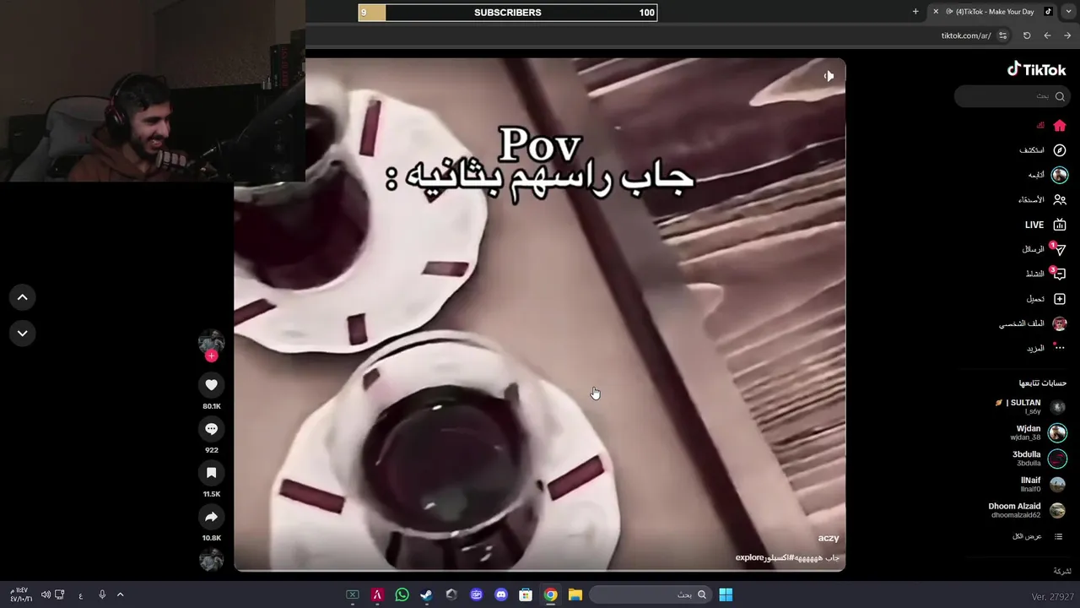Click the taskbar search box
The height and width of the screenshot is (608, 1080).
650,594
